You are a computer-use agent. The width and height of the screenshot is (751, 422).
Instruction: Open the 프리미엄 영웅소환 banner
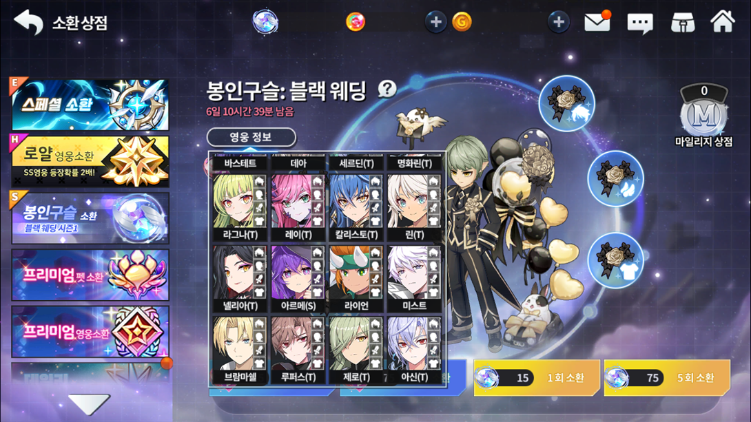click(90, 332)
